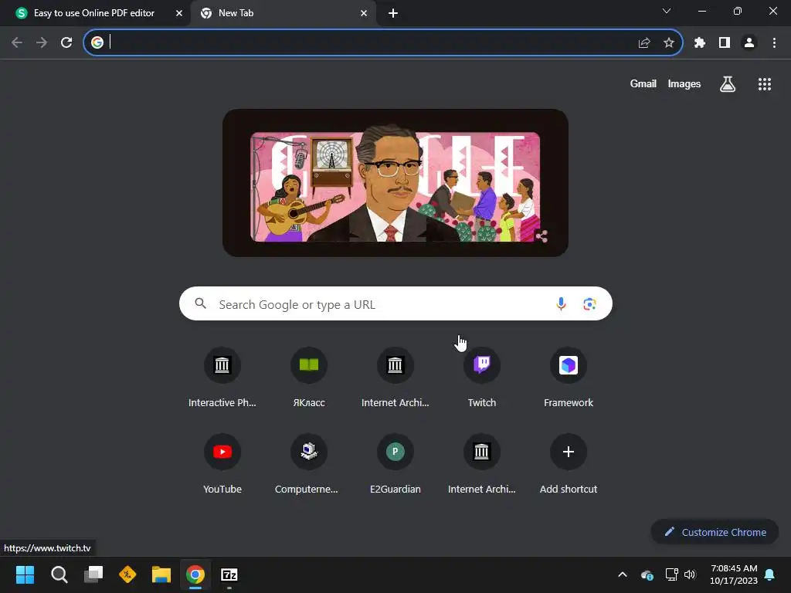Open the Images link
This screenshot has height=593, width=791.
[684, 83]
